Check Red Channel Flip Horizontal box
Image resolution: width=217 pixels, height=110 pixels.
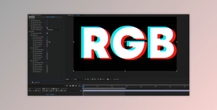pyautogui.click(x=47, y=44)
